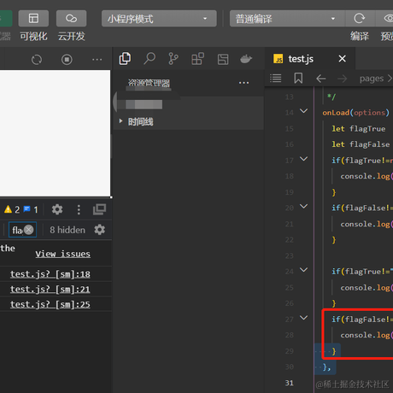Collapse the code fold at line 17
Screen dimensions: 393x393
point(304,159)
